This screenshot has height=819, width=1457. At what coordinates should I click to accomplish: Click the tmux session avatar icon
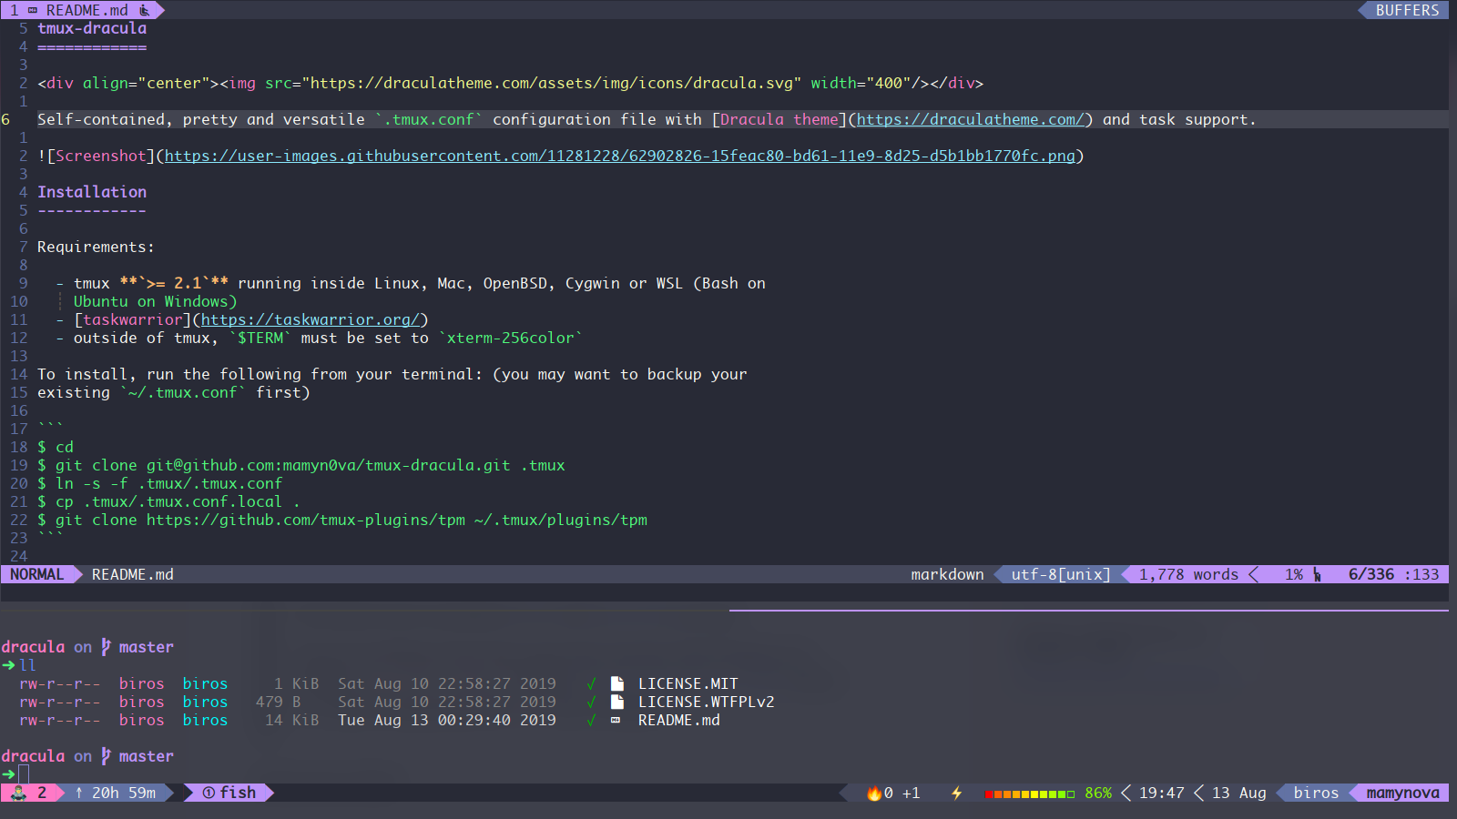tap(18, 793)
